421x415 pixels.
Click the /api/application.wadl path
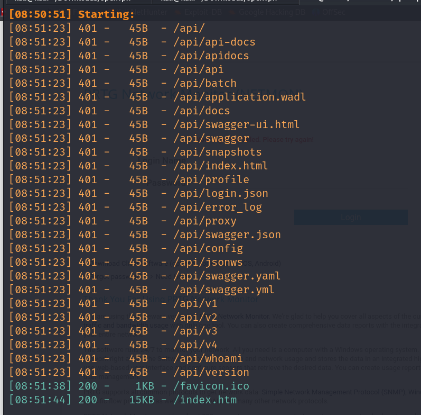(240, 97)
